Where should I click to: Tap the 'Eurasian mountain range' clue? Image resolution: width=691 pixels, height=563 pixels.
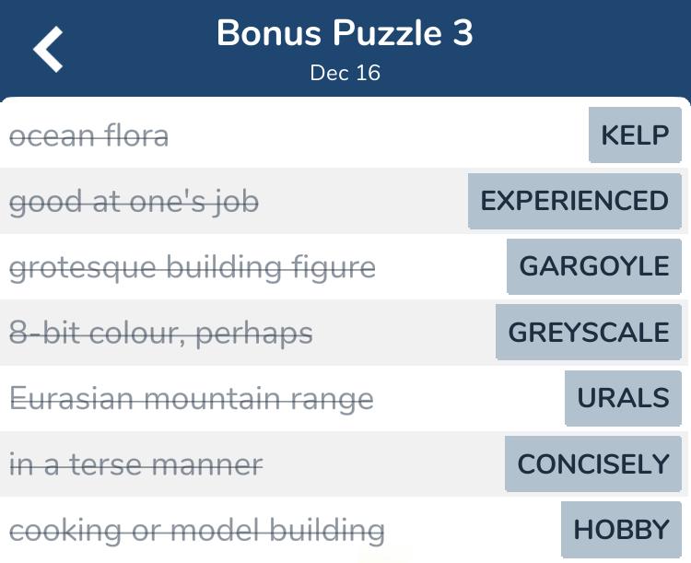192,399
